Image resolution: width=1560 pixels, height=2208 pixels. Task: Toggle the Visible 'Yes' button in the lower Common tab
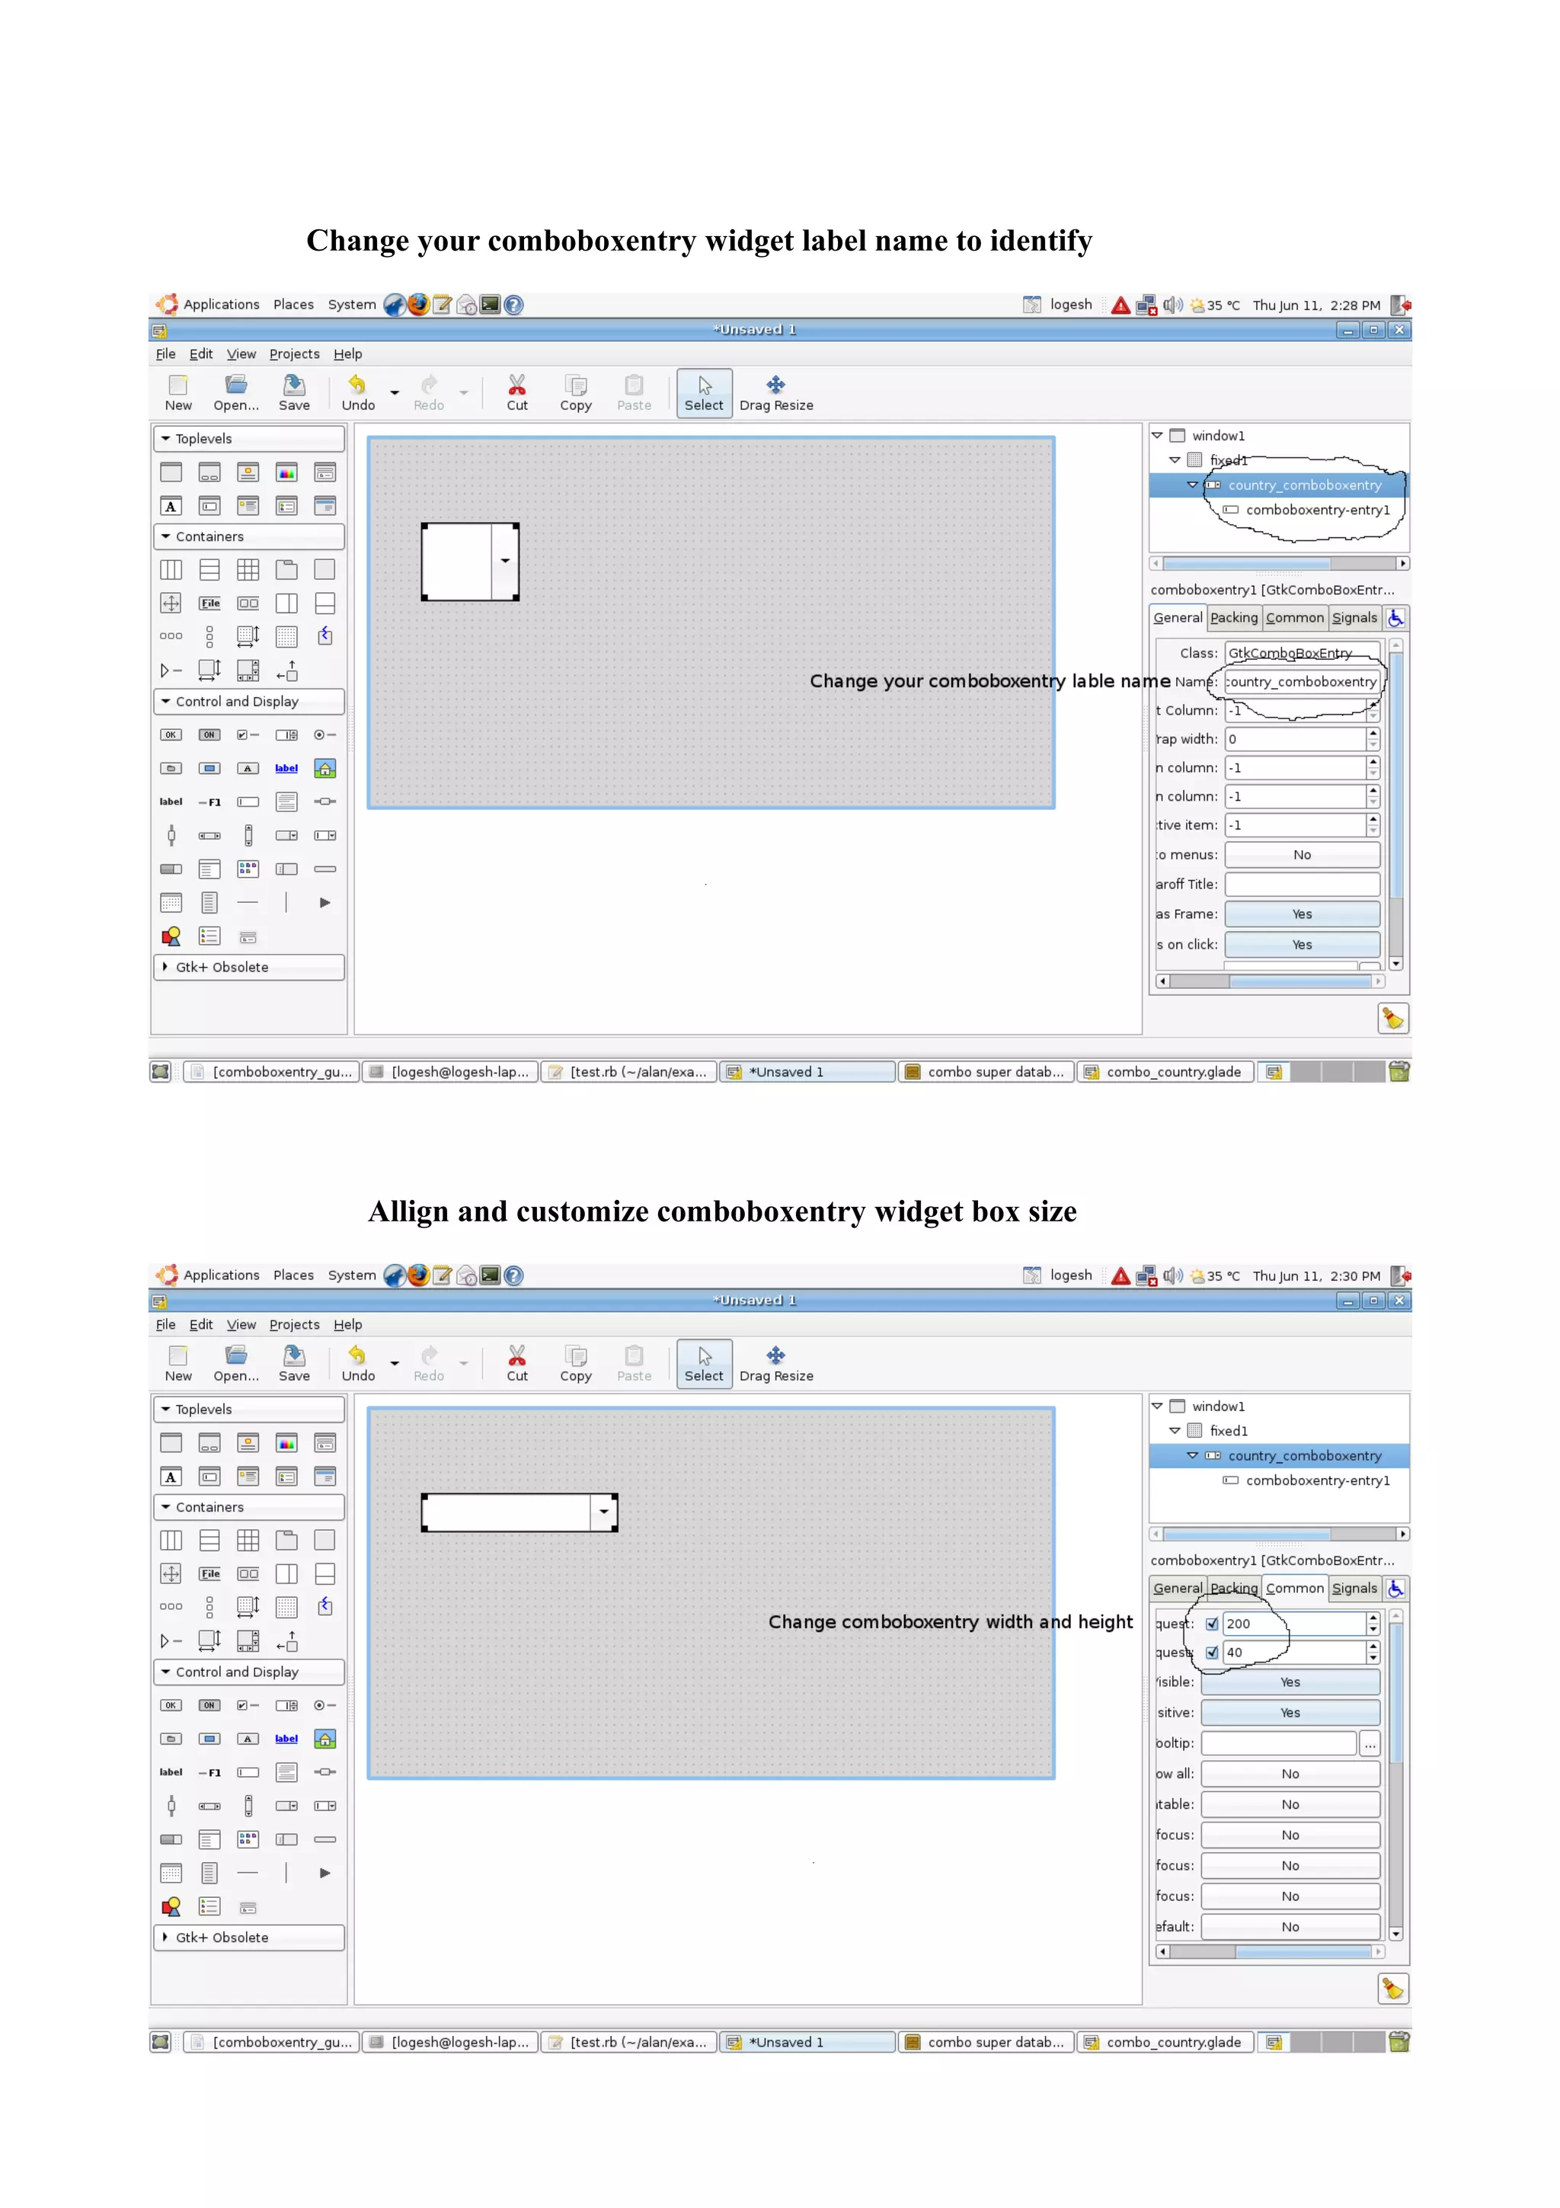[1290, 1683]
